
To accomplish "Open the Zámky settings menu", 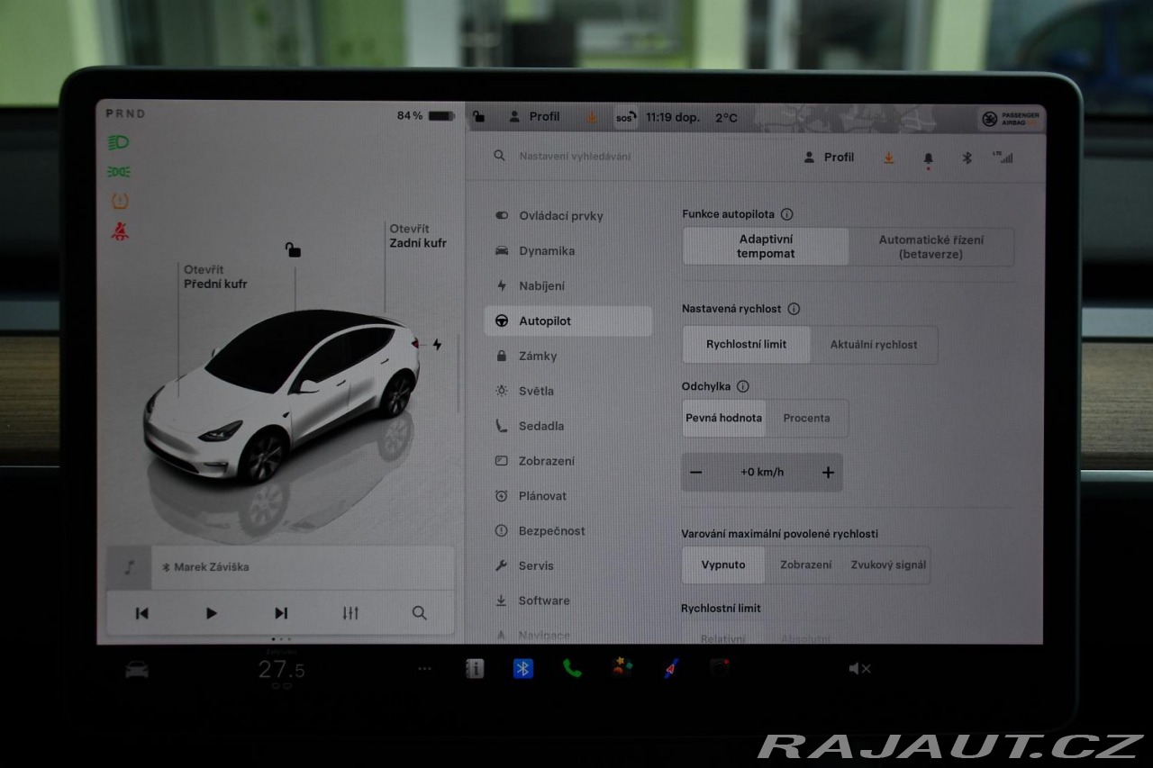I will tap(538, 356).
